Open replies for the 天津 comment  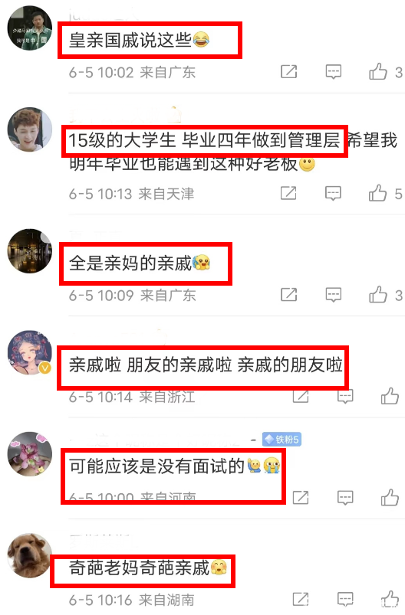coord(333,193)
